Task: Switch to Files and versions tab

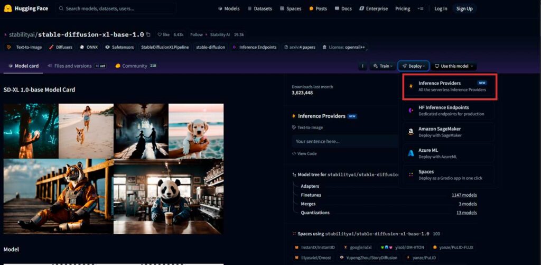Action: tap(77, 66)
